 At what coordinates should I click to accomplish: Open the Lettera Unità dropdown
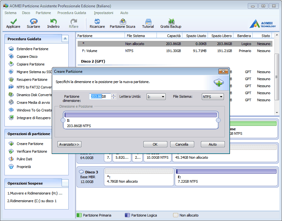click(156, 96)
